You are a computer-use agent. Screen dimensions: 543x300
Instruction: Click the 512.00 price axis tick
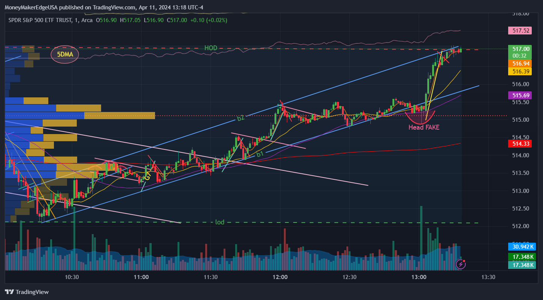(x=520, y=226)
